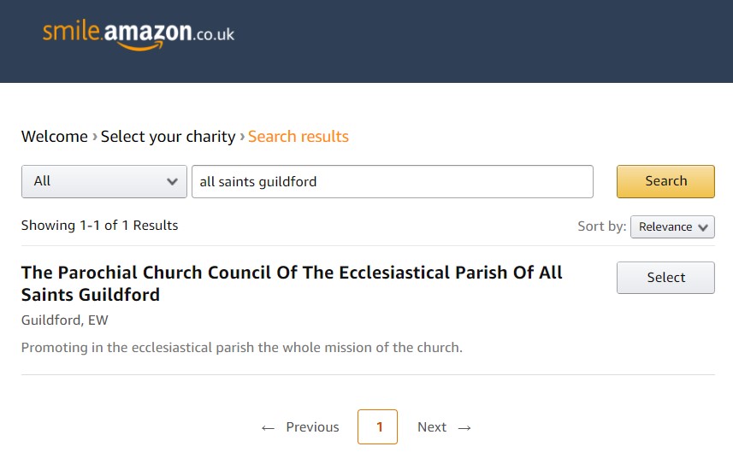Click the chevron on the Relevance sort box

[x=703, y=227]
